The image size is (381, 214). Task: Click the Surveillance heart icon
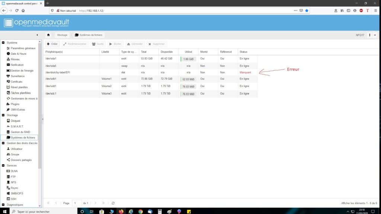click(x=8, y=76)
